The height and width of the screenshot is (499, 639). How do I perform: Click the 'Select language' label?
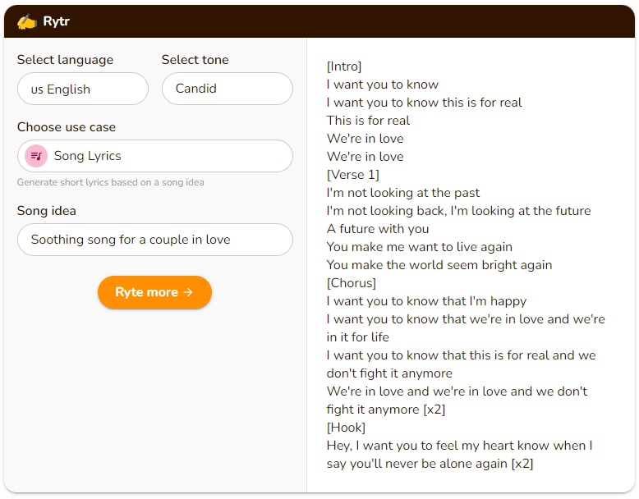click(65, 60)
